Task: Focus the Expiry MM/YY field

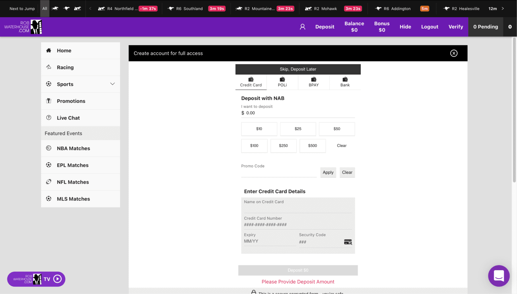Action: (270, 241)
